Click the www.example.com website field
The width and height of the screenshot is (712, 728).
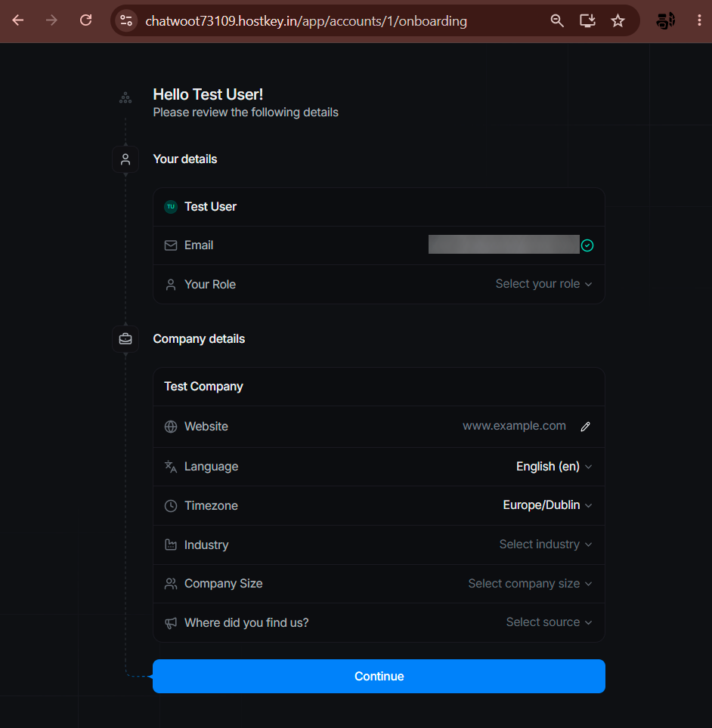coord(514,426)
